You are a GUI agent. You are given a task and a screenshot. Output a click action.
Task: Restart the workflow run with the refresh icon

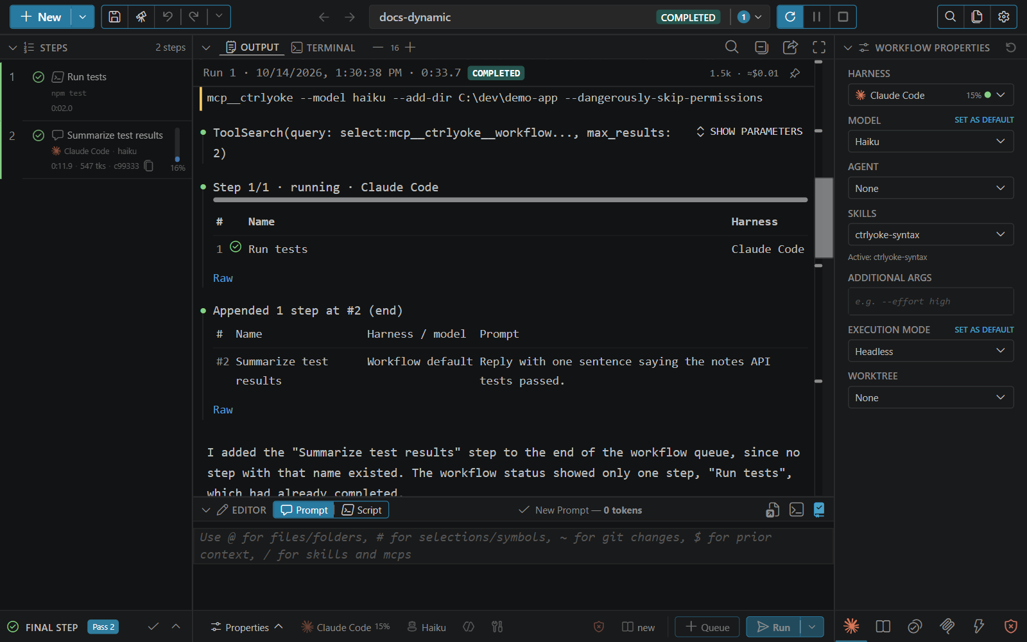click(x=790, y=17)
